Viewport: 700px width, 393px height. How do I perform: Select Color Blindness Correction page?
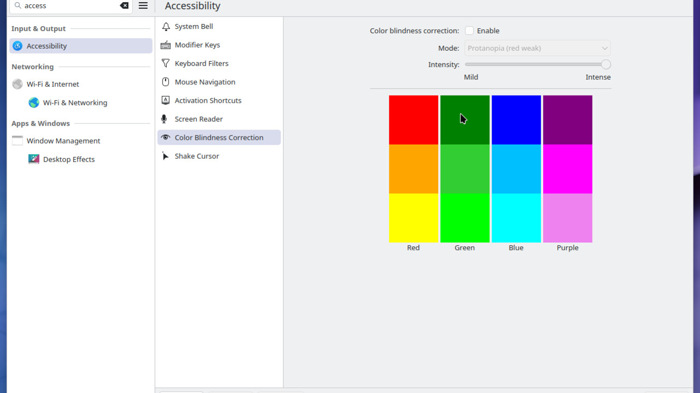pyautogui.click(x=219, y=138)
